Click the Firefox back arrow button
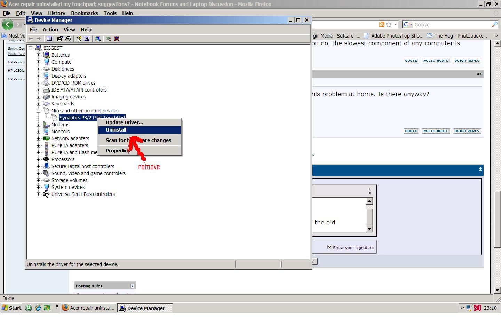Viewport: 501px width, 318px height. (8, 24)
